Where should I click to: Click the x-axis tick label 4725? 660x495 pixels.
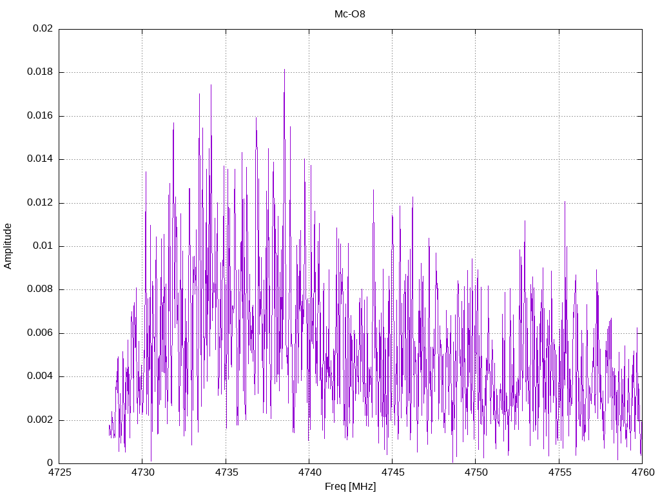(x=59, y=472)
